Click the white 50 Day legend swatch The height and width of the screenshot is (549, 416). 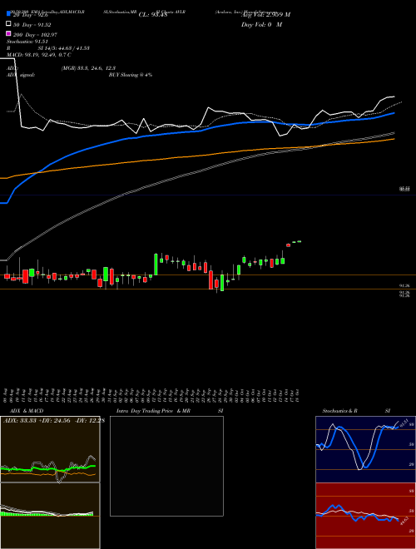click(x=8, y=24)
